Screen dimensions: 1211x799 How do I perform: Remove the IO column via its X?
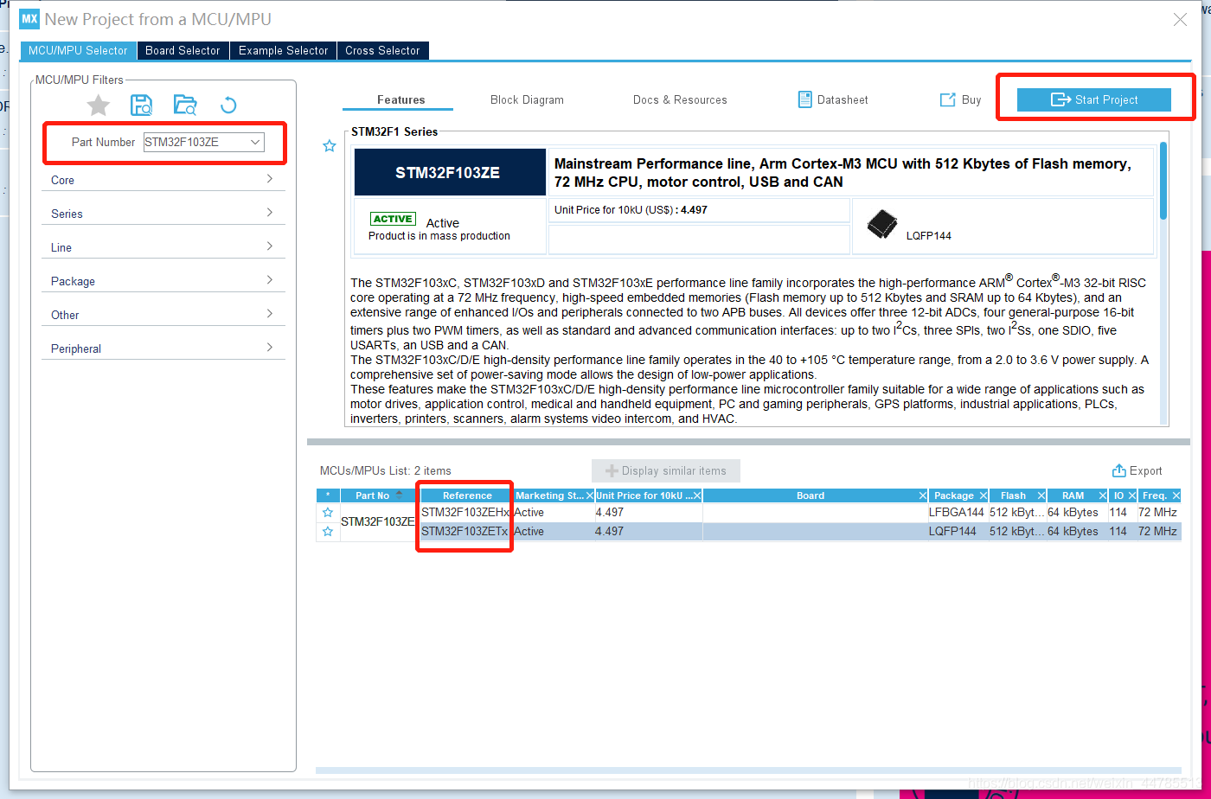coord(1131,495)
